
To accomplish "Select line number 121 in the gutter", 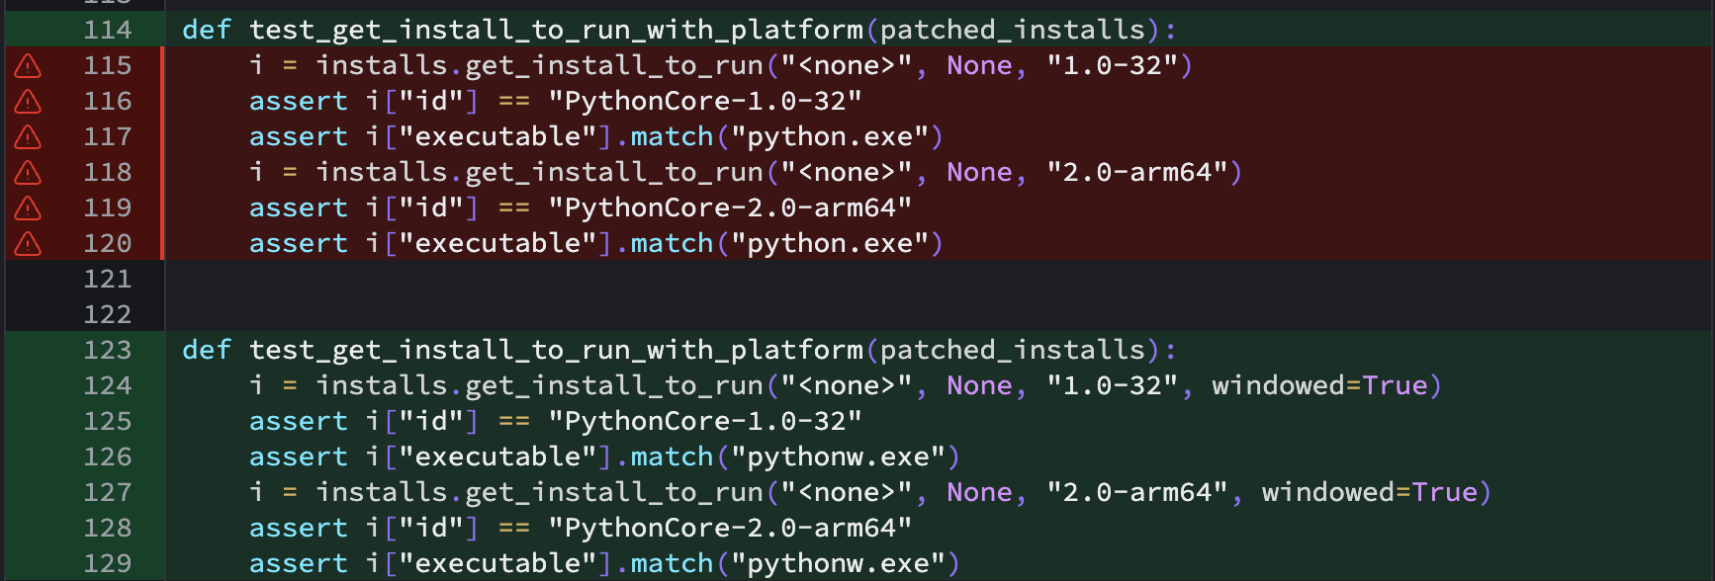I will click(x=108, y=279).
